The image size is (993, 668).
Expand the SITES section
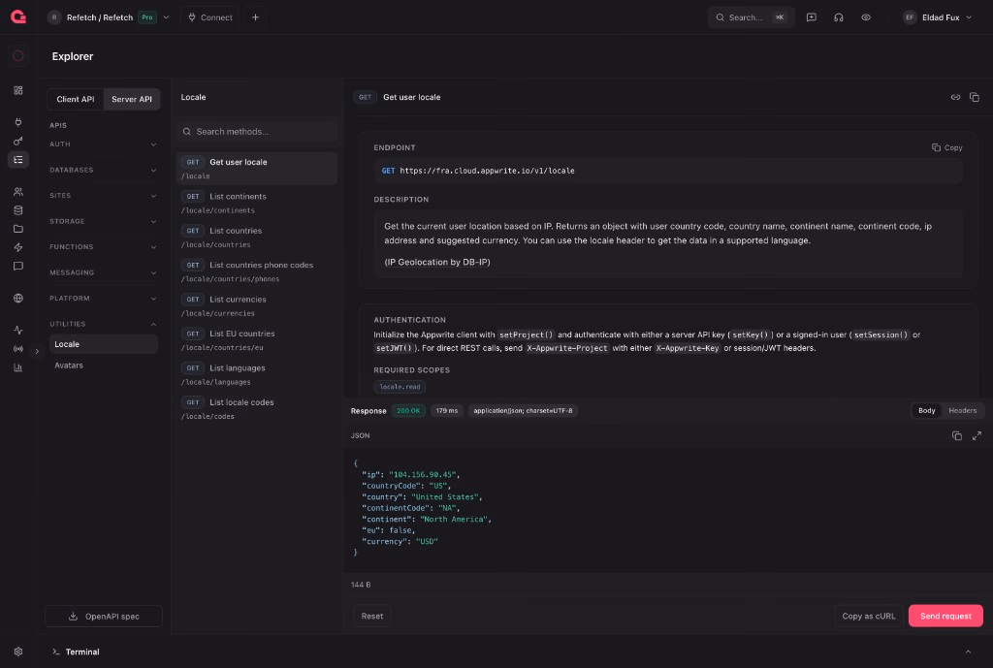(103, 196)
